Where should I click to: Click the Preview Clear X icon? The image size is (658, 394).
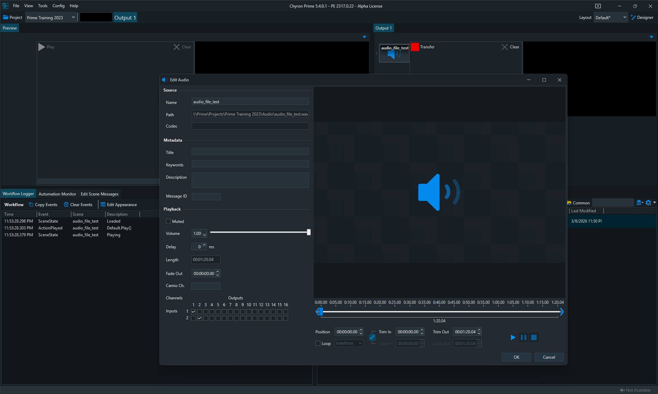tap(177, 47)
